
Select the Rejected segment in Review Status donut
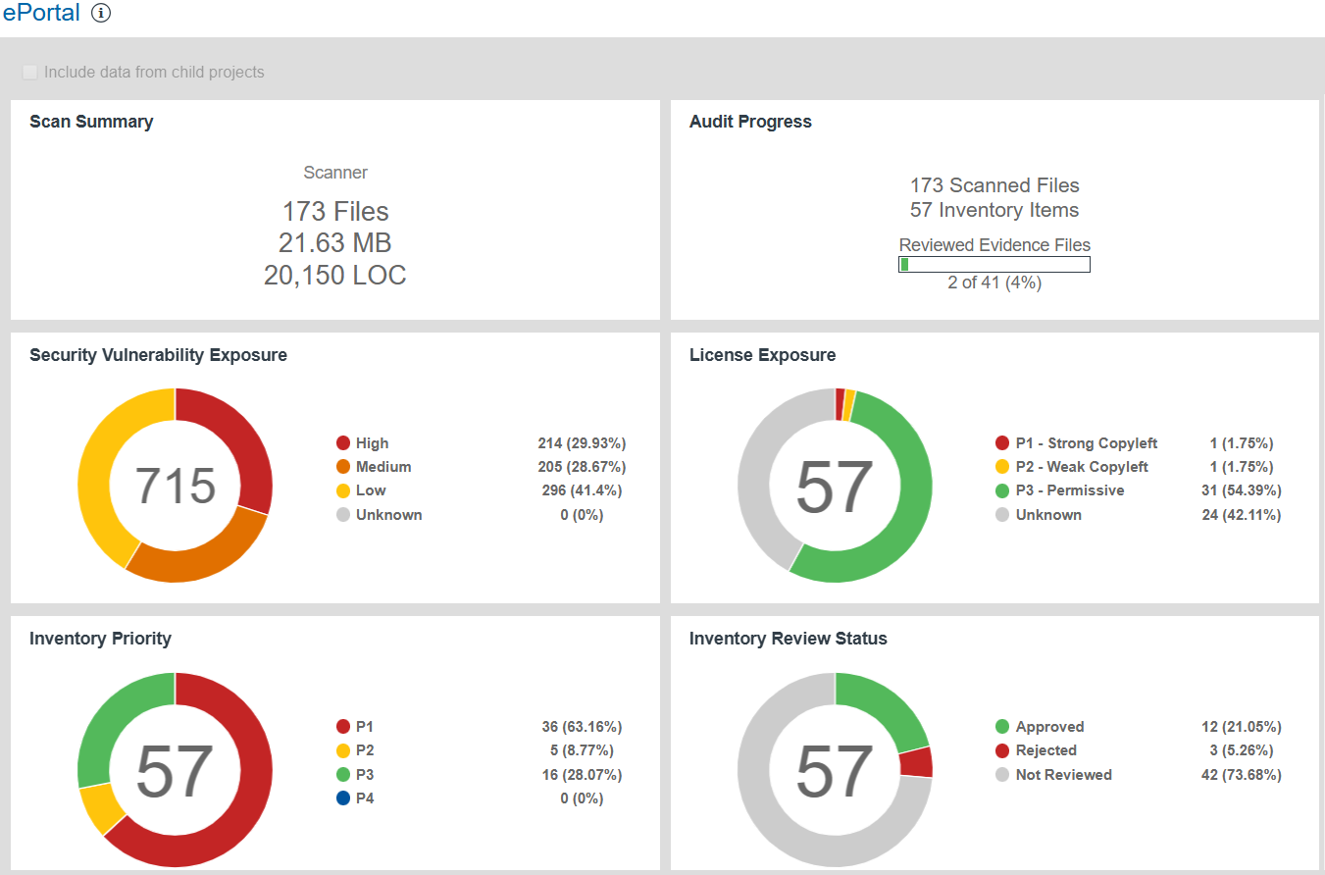tap(916, 762)
